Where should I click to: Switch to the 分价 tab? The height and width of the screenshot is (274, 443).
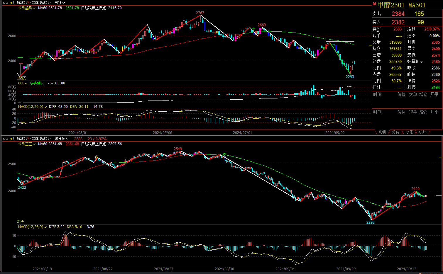point(395,132)
